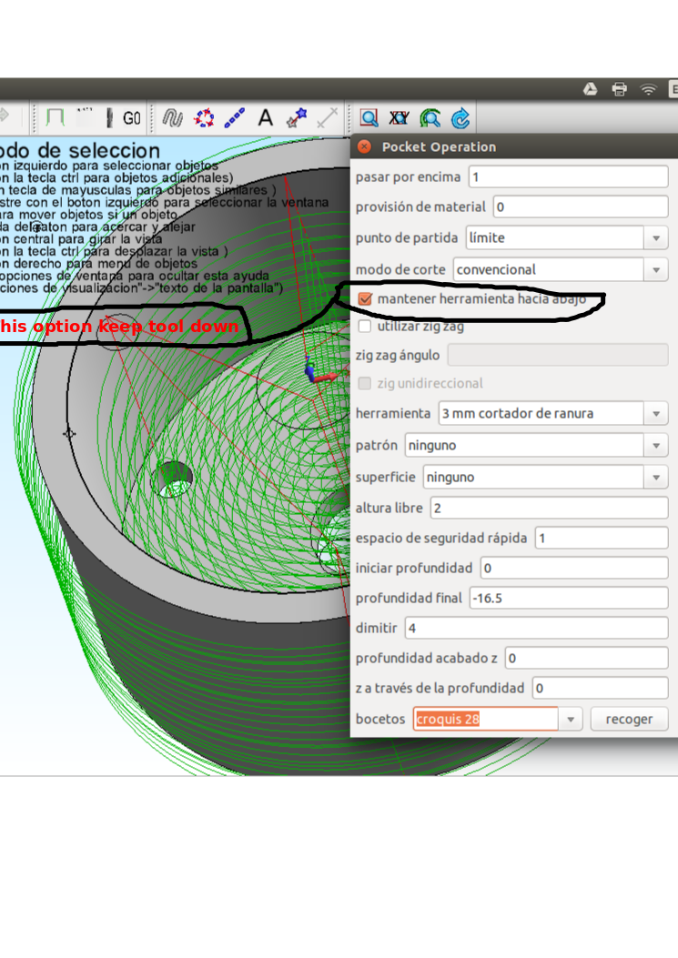
Task: Open the 'punto de partida' dropdown
Action: click(x=655, y=238)
